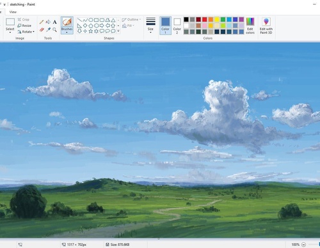Select the Line shape
The image size is (320, 248).
[x=79, y=20]
